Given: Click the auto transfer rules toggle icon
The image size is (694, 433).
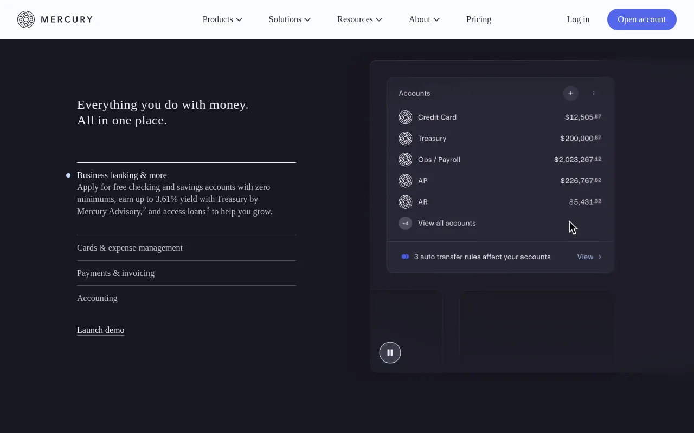Looking at the screenshot, I should (405, 257).
